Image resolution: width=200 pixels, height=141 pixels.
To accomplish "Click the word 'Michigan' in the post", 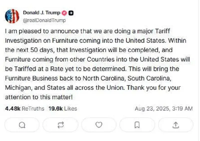I will tap(18, 88).
